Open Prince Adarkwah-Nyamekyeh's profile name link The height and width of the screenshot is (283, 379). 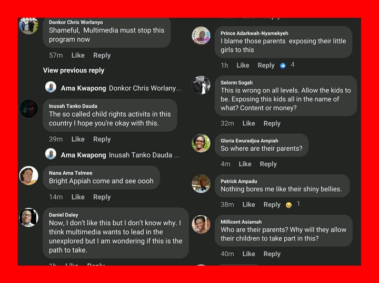pos(254,33)
